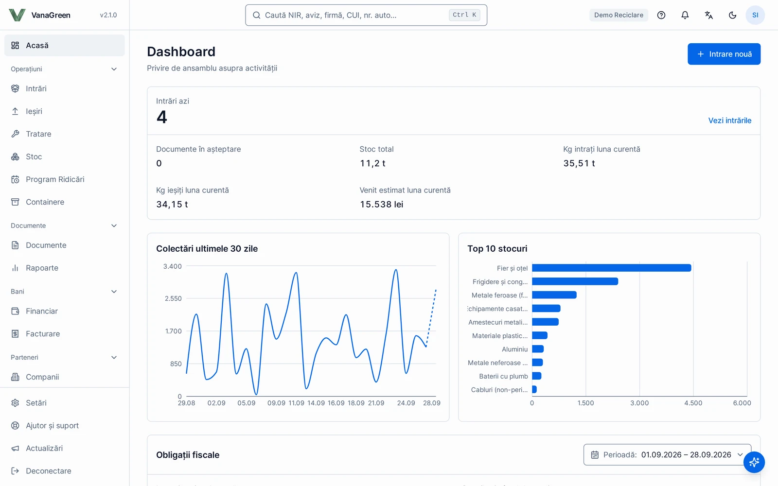This screenshot has height=486, width=778.
Task: Click the Metale feroase stock bar
Action: point(554,295)
